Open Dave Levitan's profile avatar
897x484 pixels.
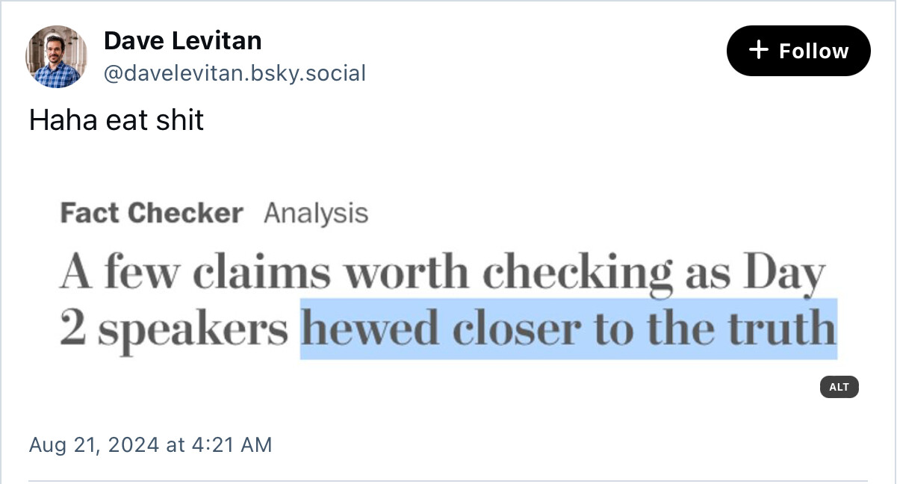click(x=56, y=57)
